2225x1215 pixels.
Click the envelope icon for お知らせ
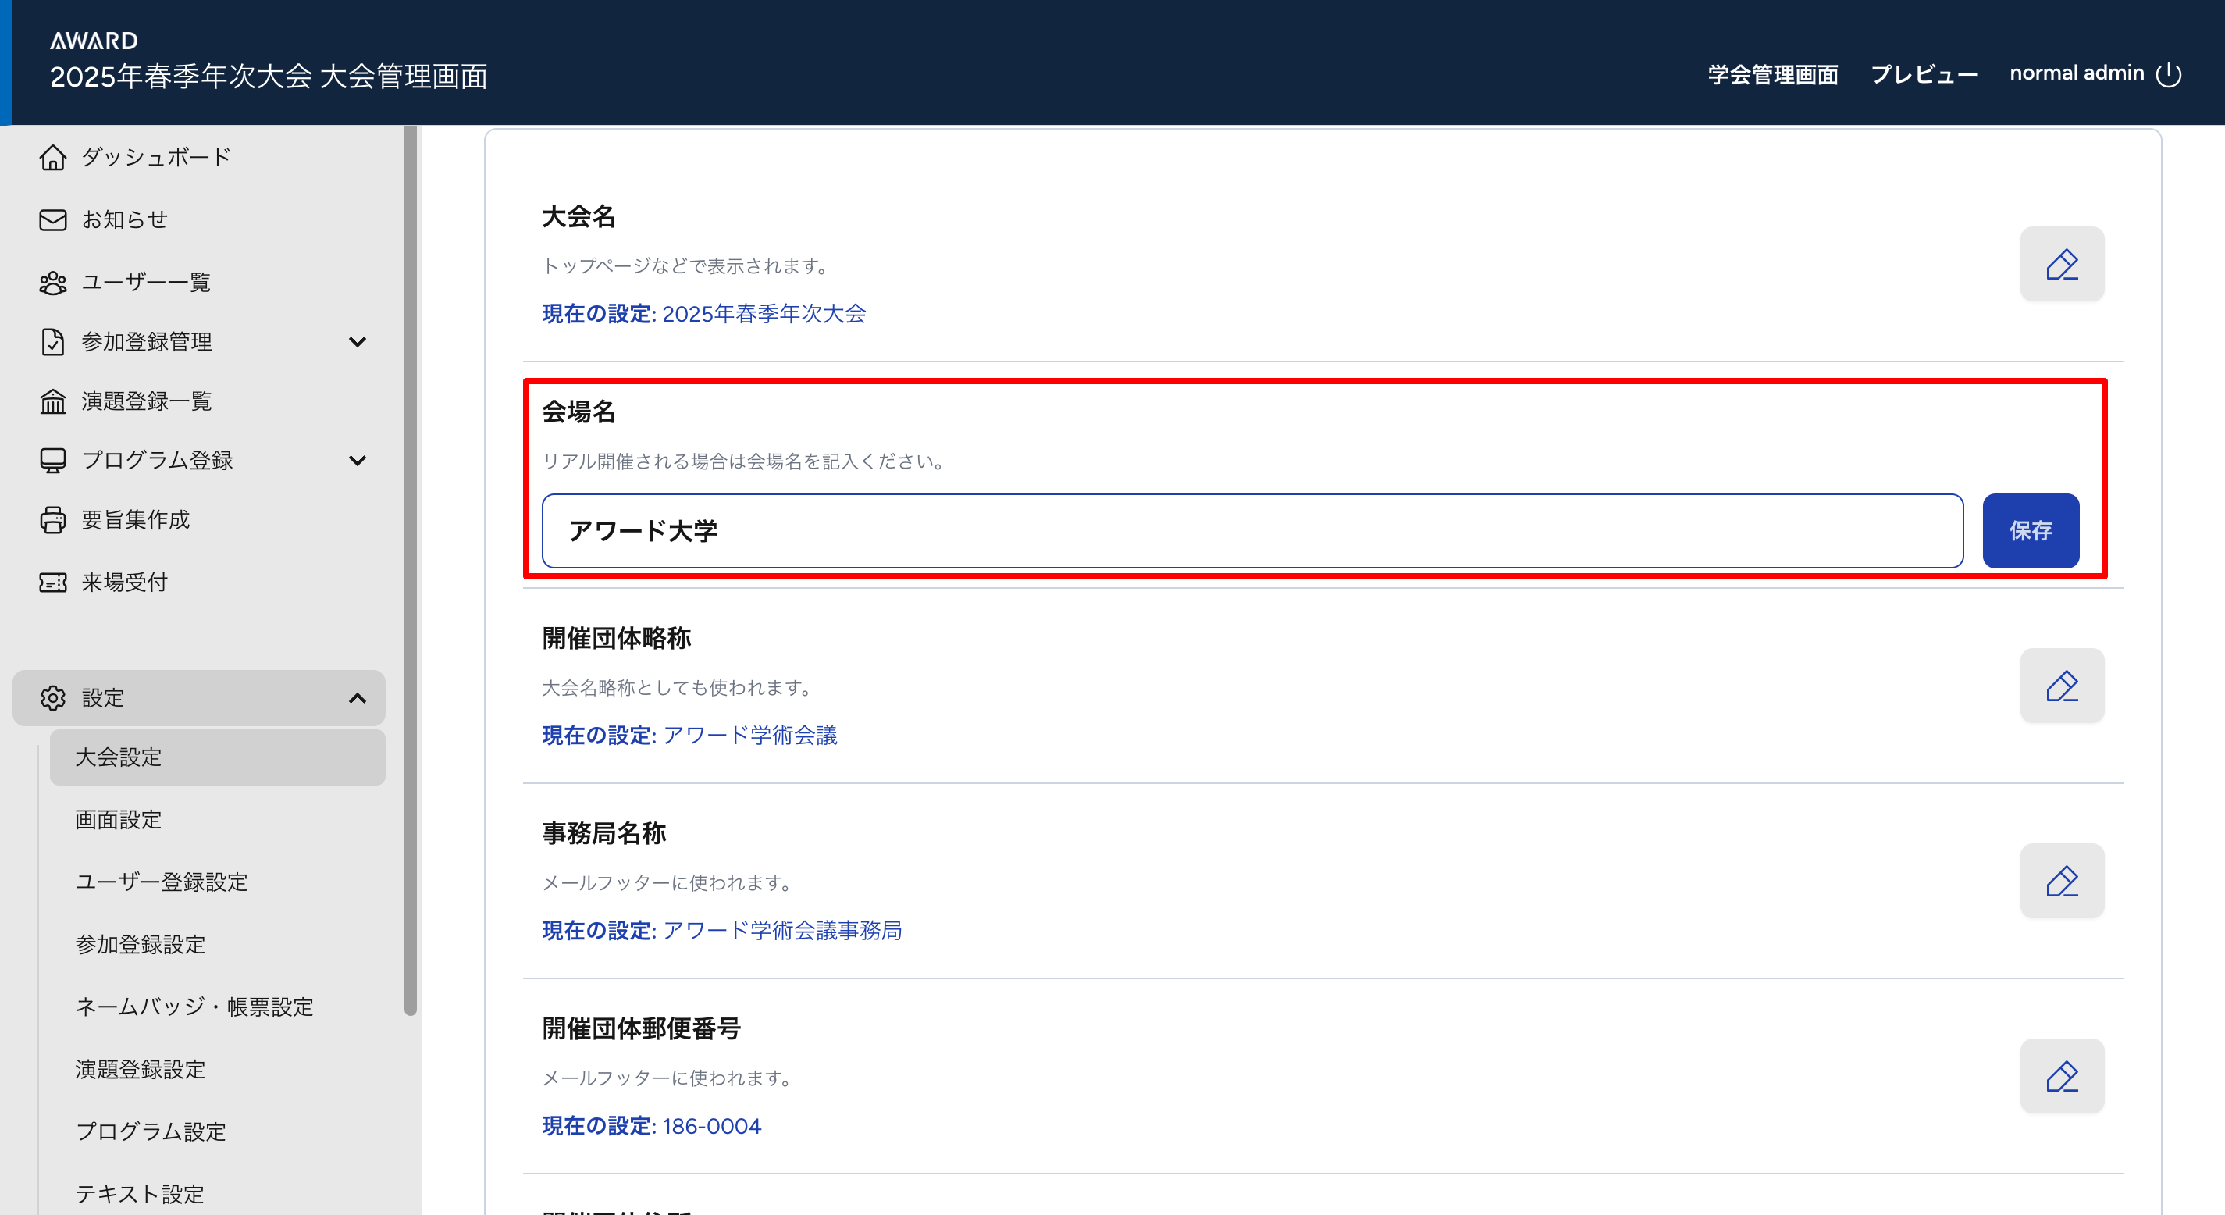52,219
